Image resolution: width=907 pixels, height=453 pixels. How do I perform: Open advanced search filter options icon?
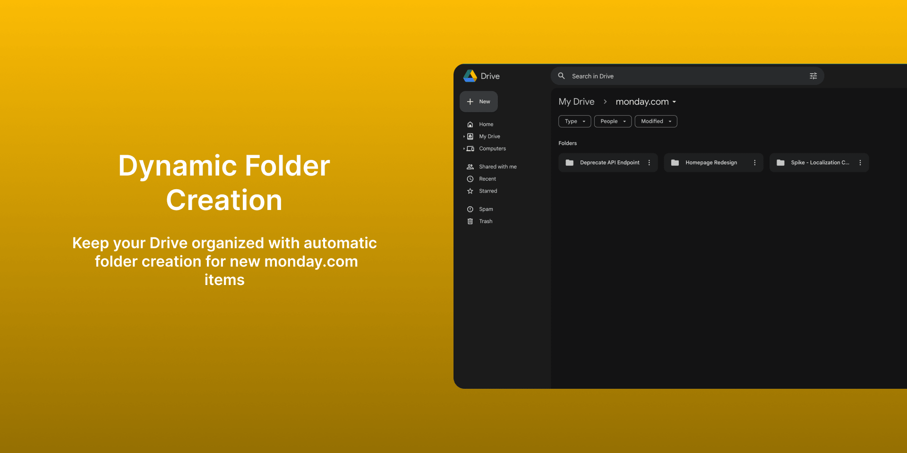pyautogui.click(x=813, y=76)
